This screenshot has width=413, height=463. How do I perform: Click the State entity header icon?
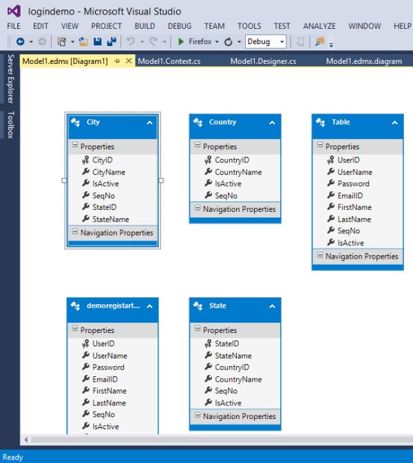198,305
